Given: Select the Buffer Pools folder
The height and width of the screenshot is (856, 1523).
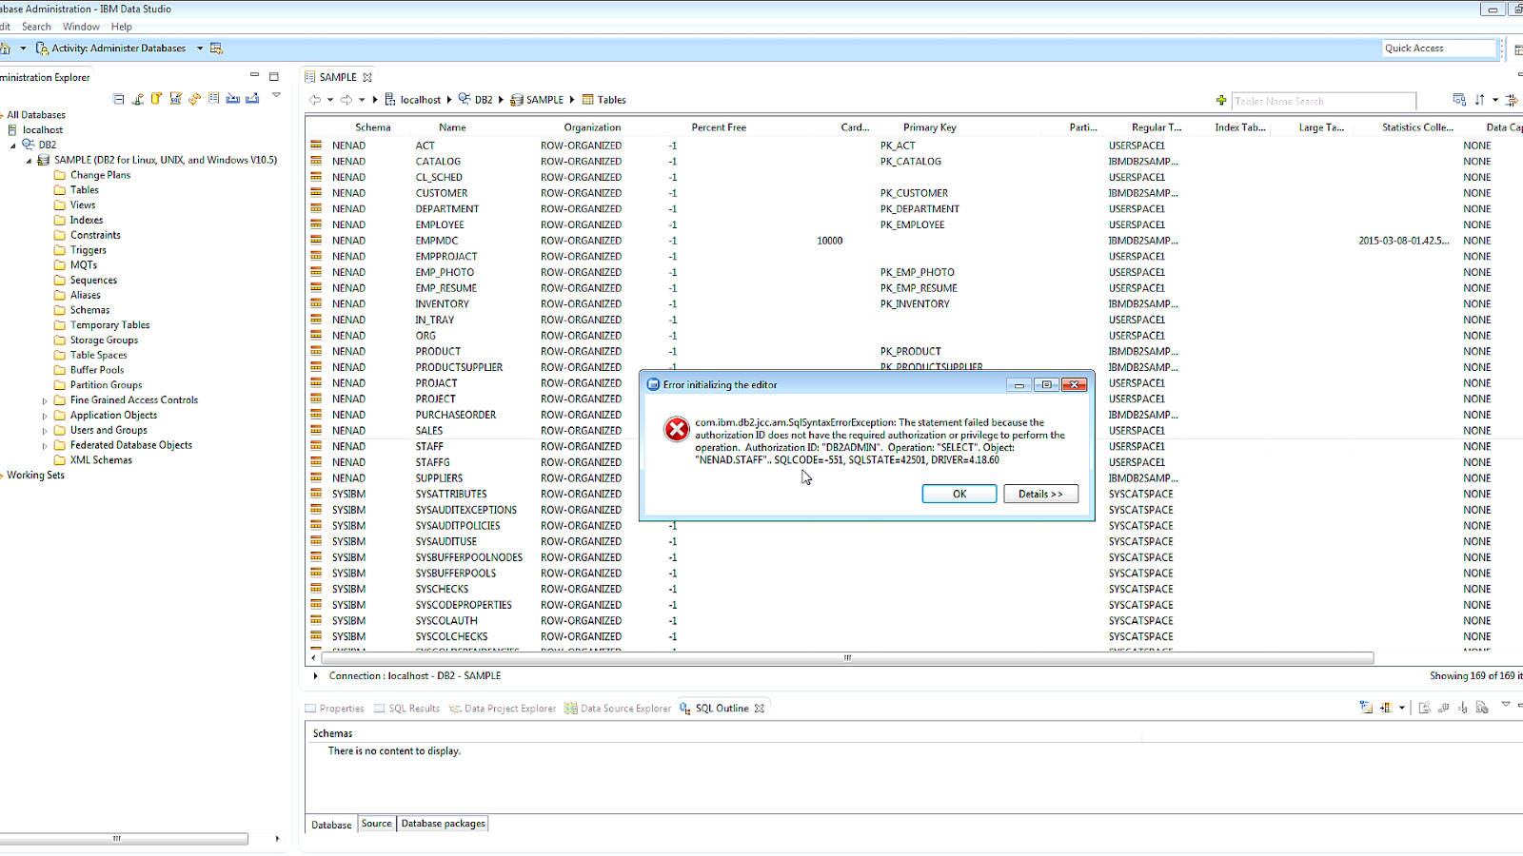Looking at the screenshot, I should [x=96, y=371].
